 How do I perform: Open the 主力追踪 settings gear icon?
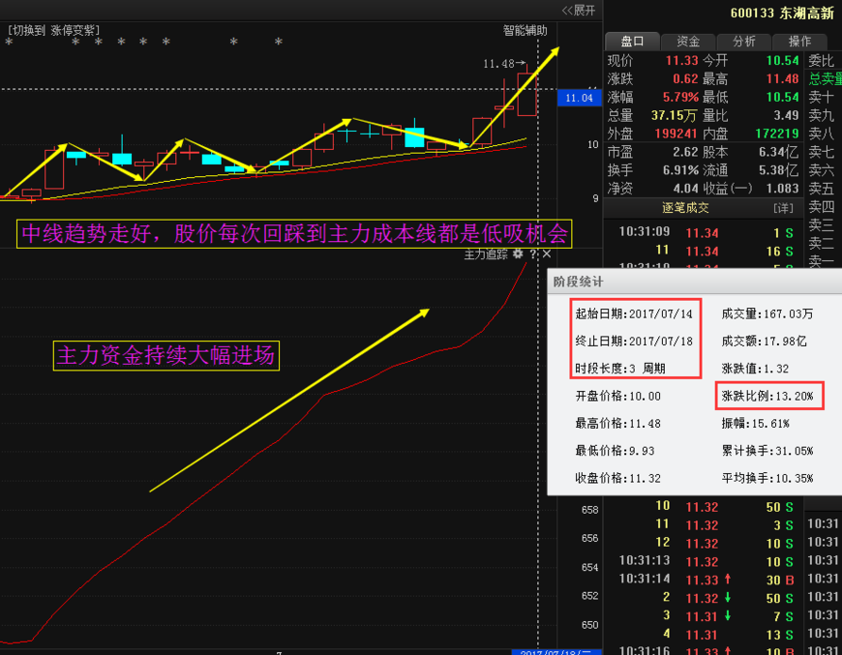[518, 253]
